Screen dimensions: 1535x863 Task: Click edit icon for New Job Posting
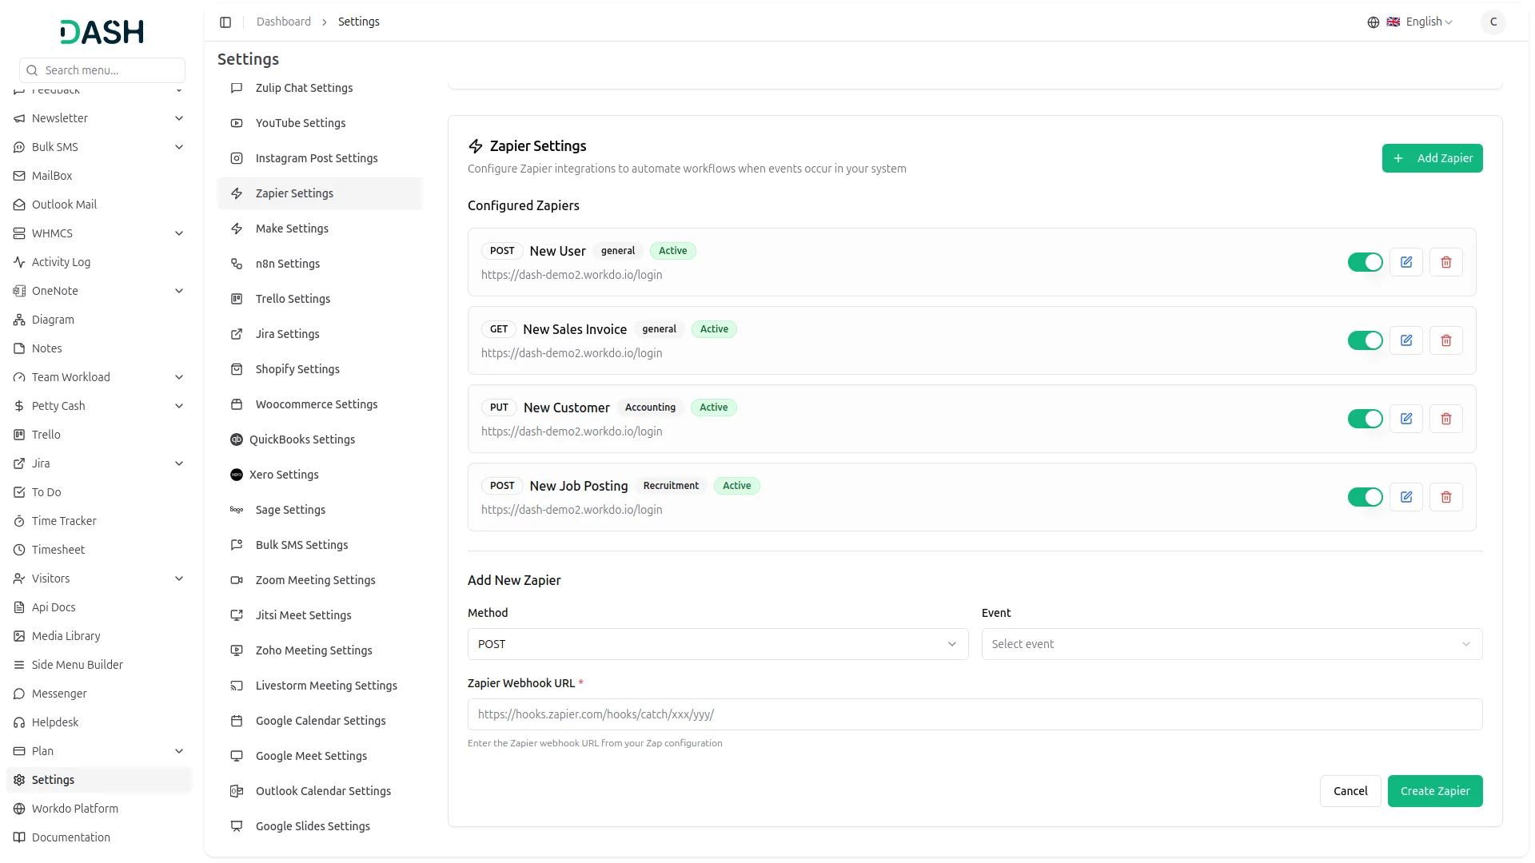(1406, 497)
